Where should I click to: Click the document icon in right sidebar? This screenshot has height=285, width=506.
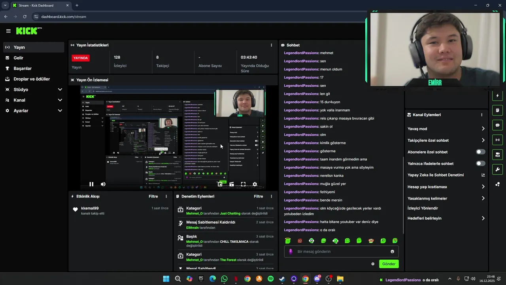click(497, 110)
